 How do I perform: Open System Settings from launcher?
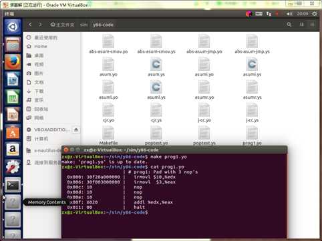[13, 167]
